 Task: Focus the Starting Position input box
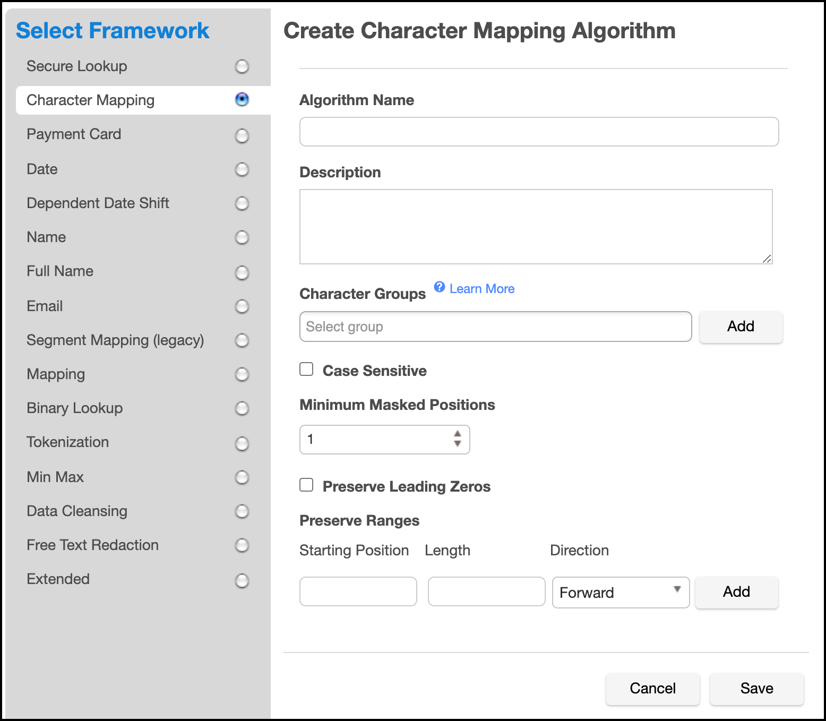click(x=358, y=591)
